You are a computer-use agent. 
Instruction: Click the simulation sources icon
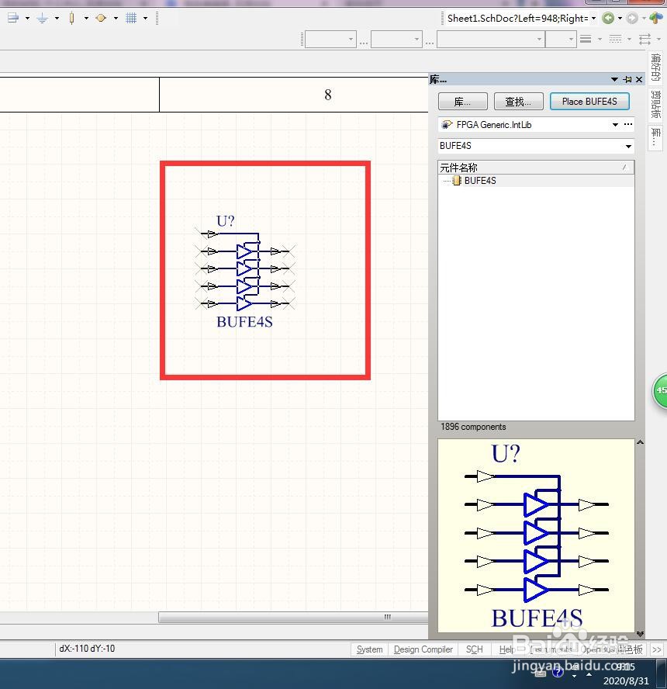[x=101, y=18]
